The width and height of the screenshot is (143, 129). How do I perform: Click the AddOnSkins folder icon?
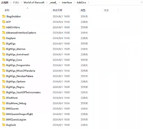4,27
